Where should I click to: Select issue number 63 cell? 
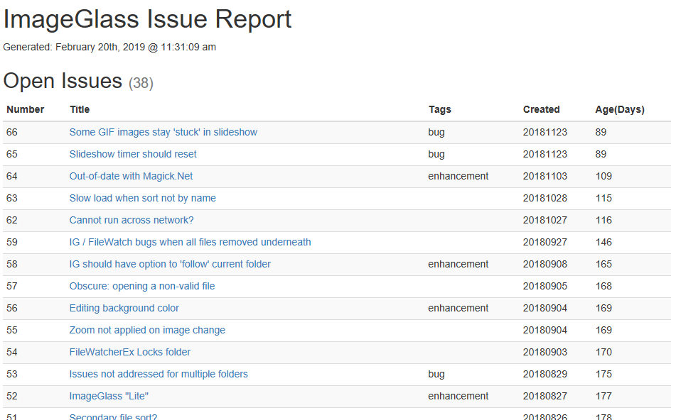click(12, 198)
